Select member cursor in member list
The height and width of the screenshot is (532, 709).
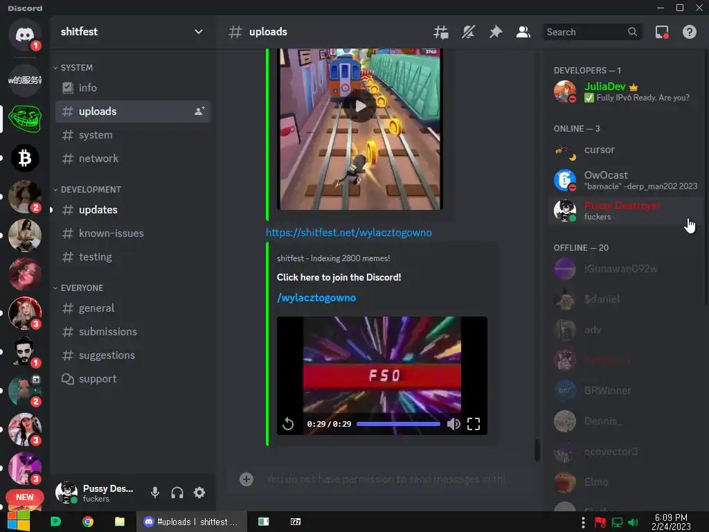point(625,150)
